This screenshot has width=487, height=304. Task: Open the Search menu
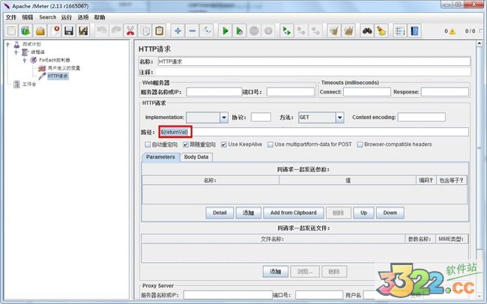tap(47, 17)
